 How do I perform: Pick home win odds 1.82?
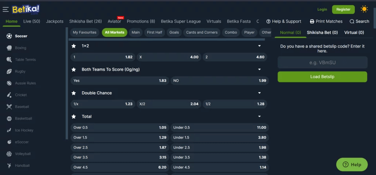(103, 57)
